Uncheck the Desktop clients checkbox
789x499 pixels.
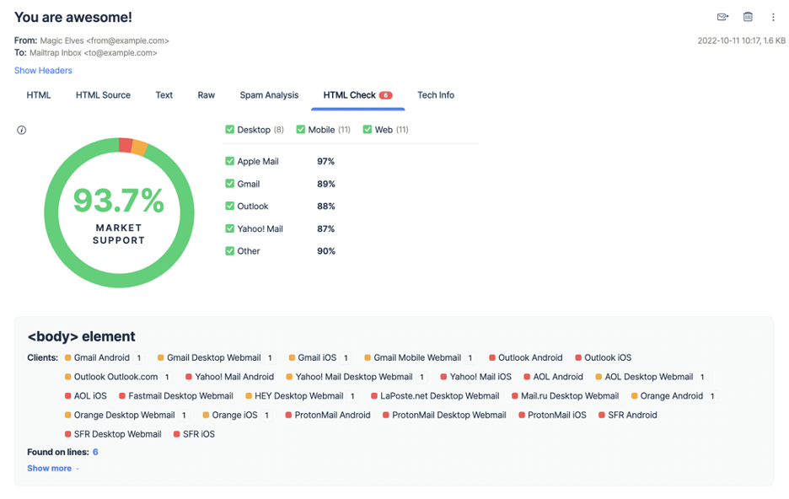(x=230, y=130)
